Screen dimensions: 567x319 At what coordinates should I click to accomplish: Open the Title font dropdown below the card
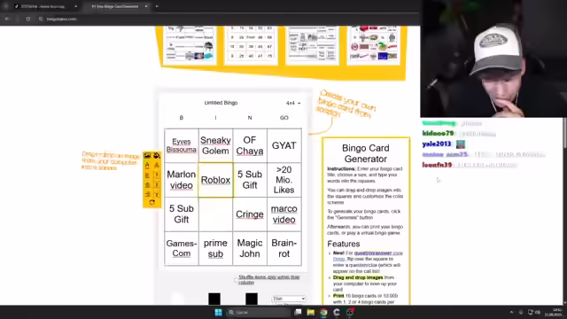pyautogui.click(x=289, y=299)
